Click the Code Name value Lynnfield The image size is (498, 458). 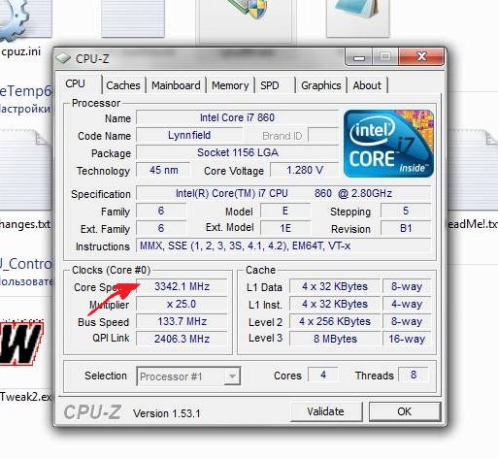tap(189, 135)
